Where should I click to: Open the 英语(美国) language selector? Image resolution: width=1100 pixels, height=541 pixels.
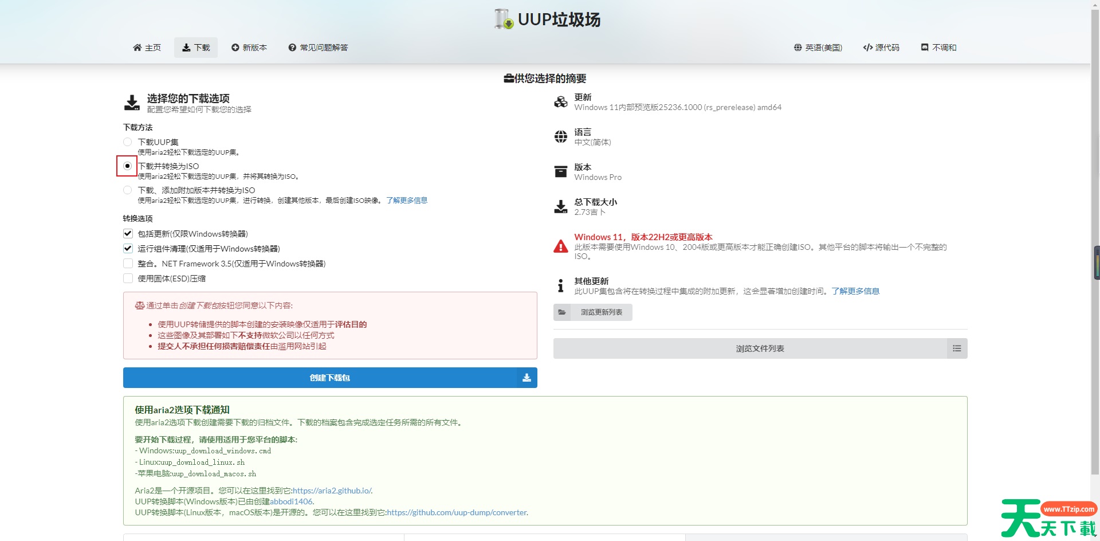[818, 48]
